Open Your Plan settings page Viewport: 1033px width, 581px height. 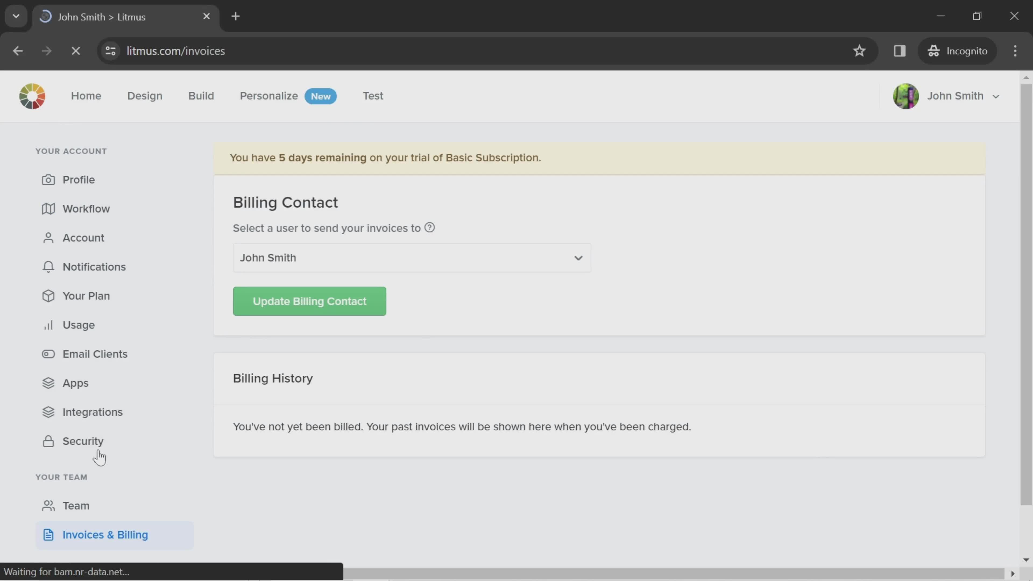coord(86,296)
